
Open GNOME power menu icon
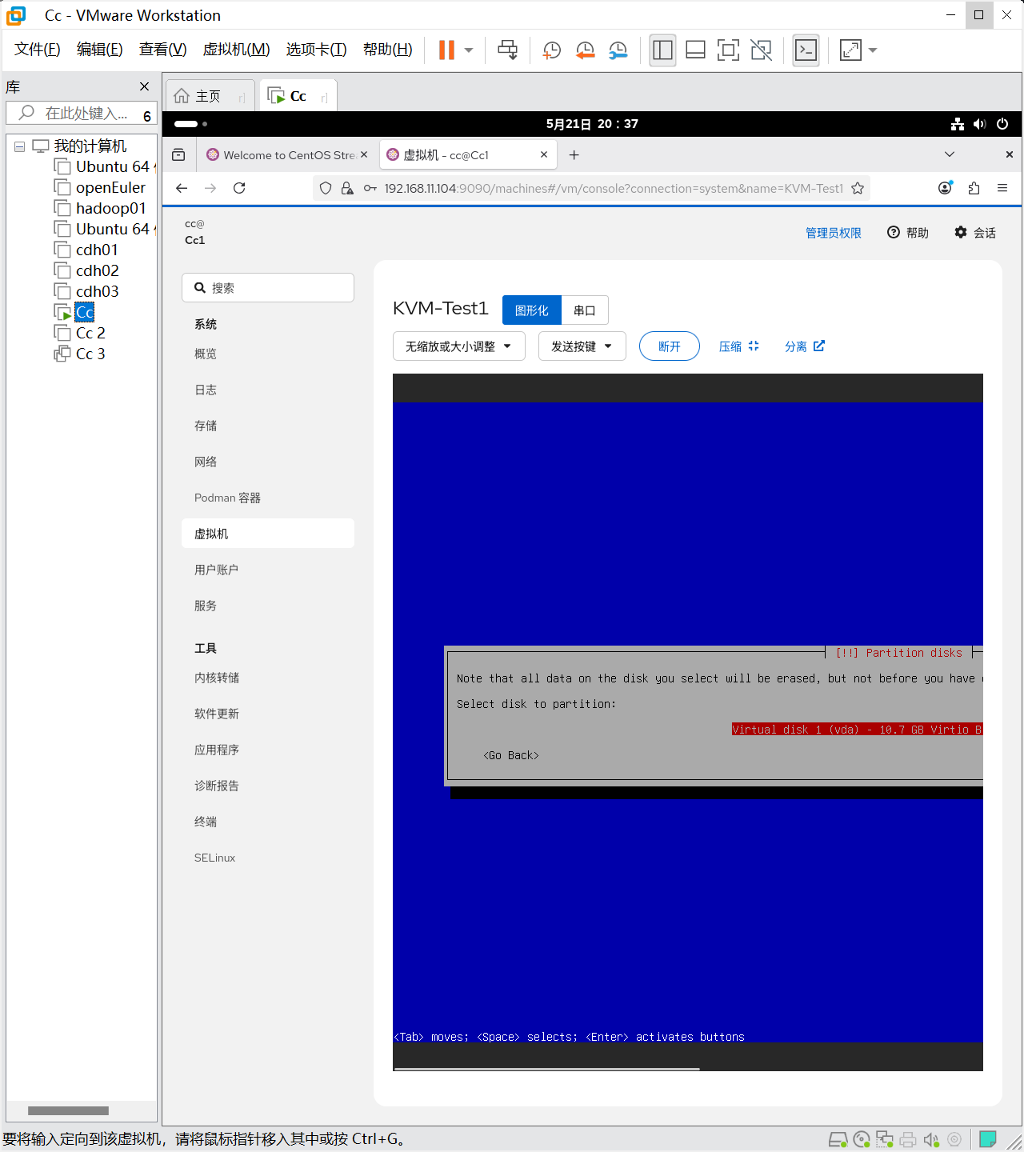click(x=1002, y=124)
